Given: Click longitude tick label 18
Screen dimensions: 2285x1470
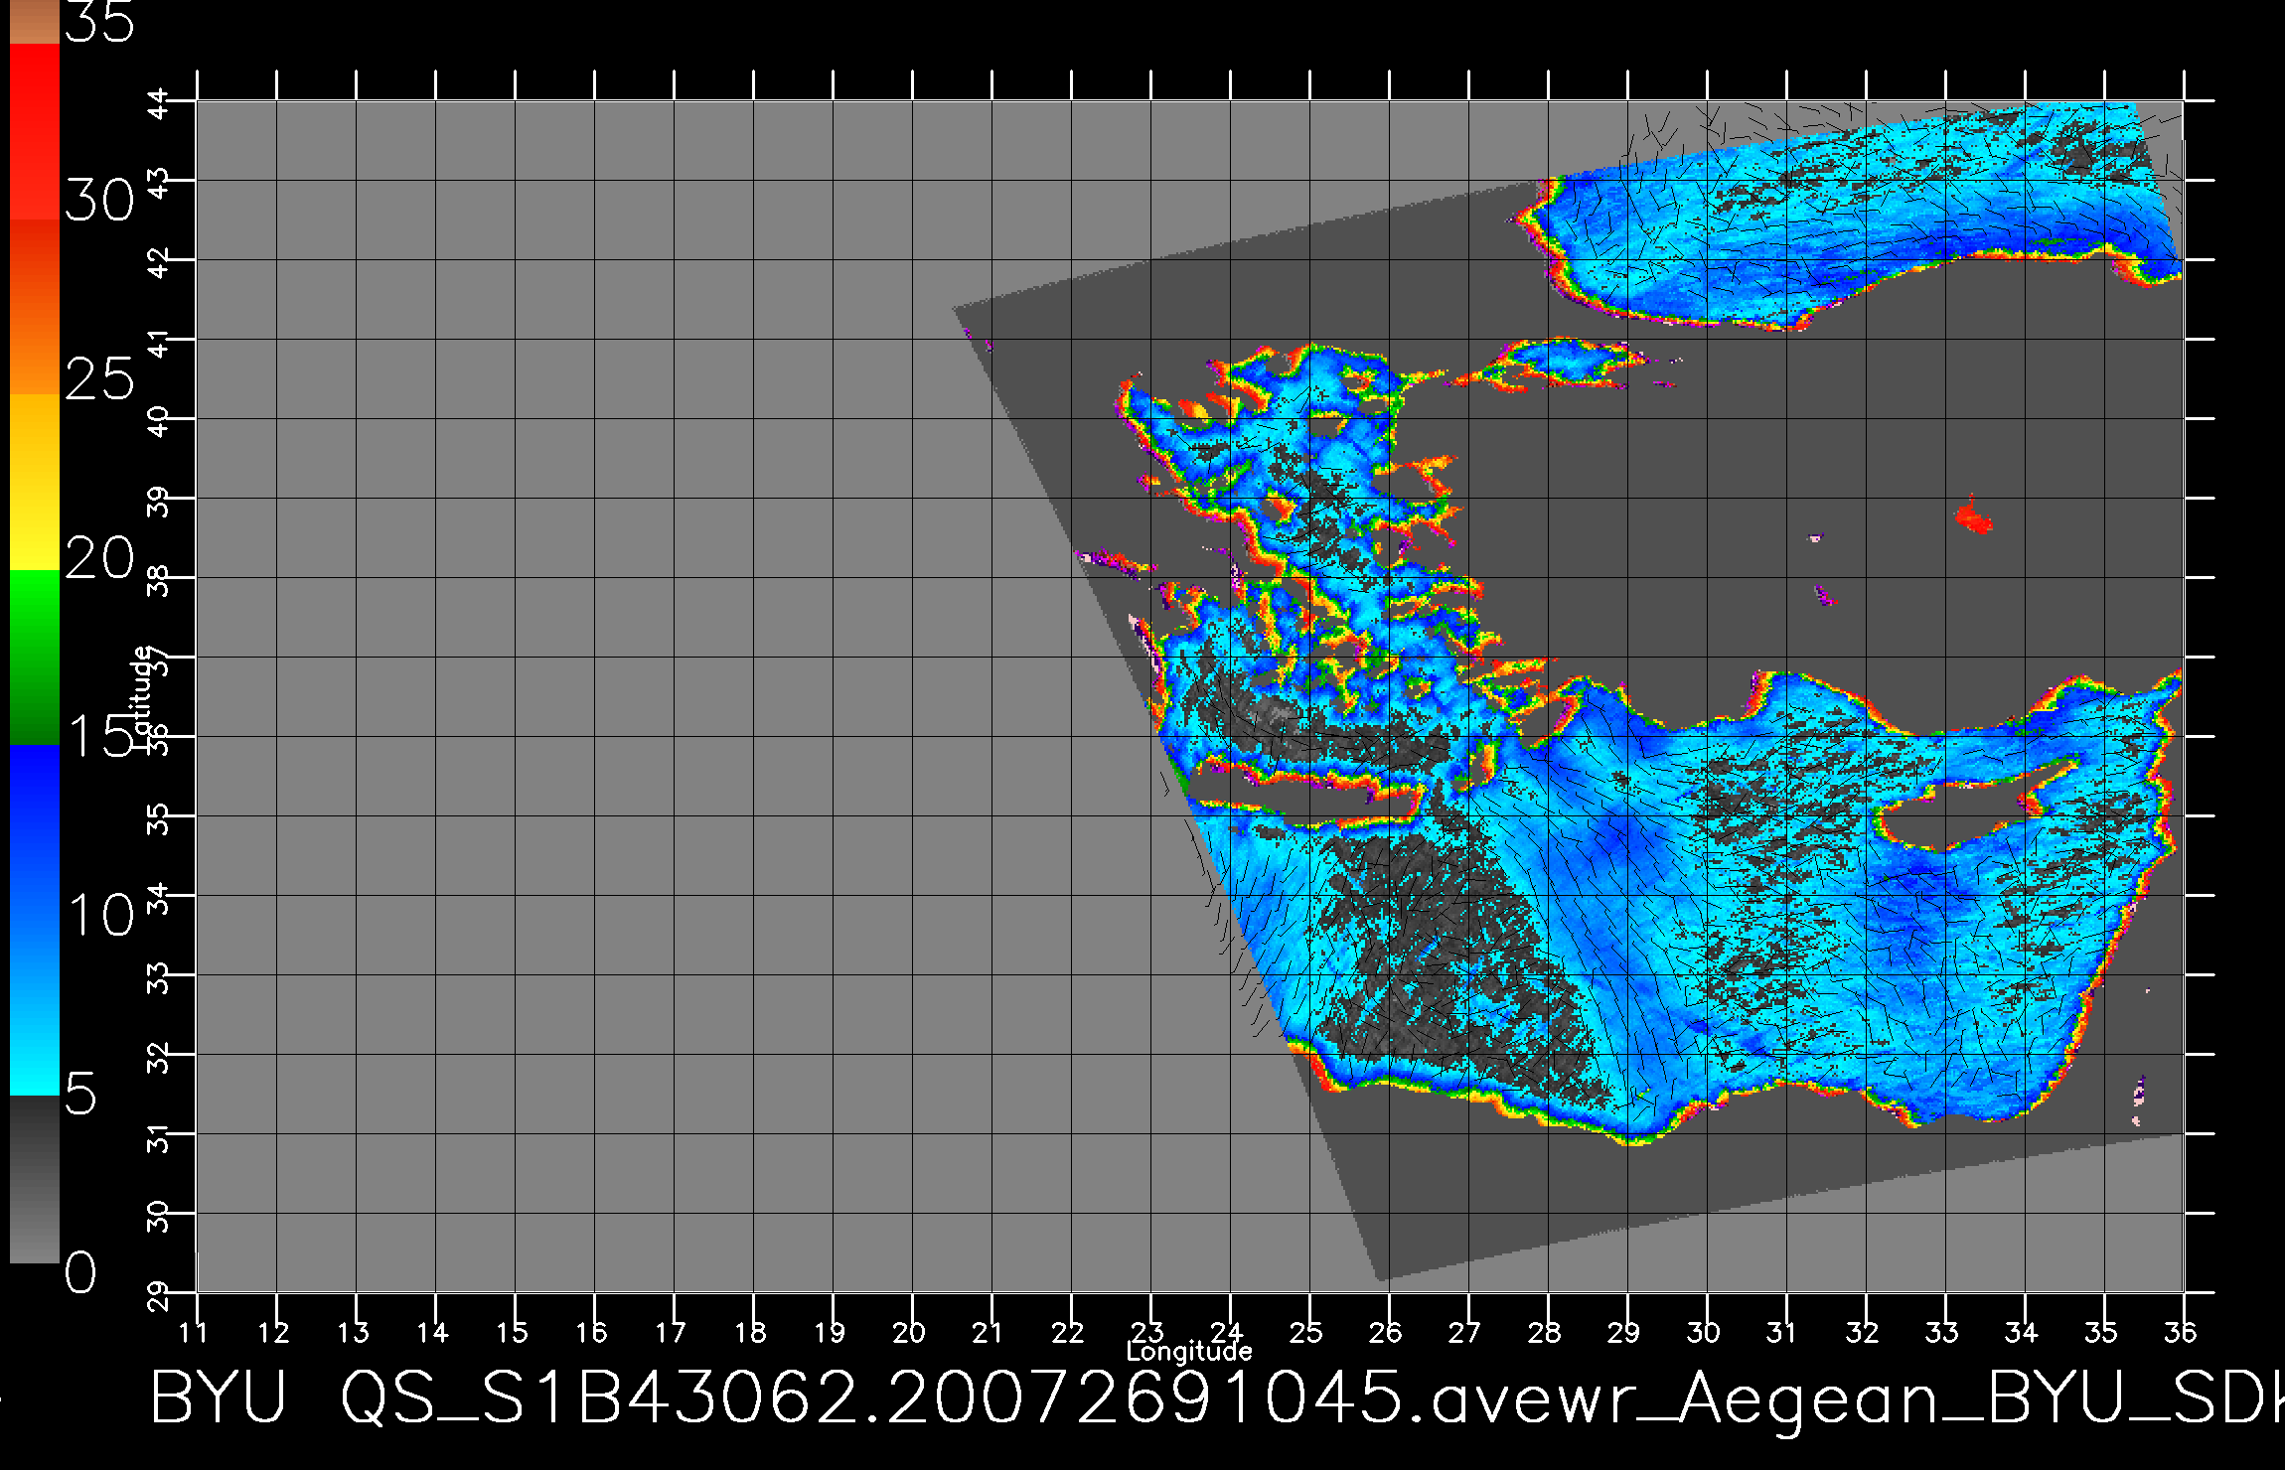Looking at the screenshot, I should tap(750, 1332).
